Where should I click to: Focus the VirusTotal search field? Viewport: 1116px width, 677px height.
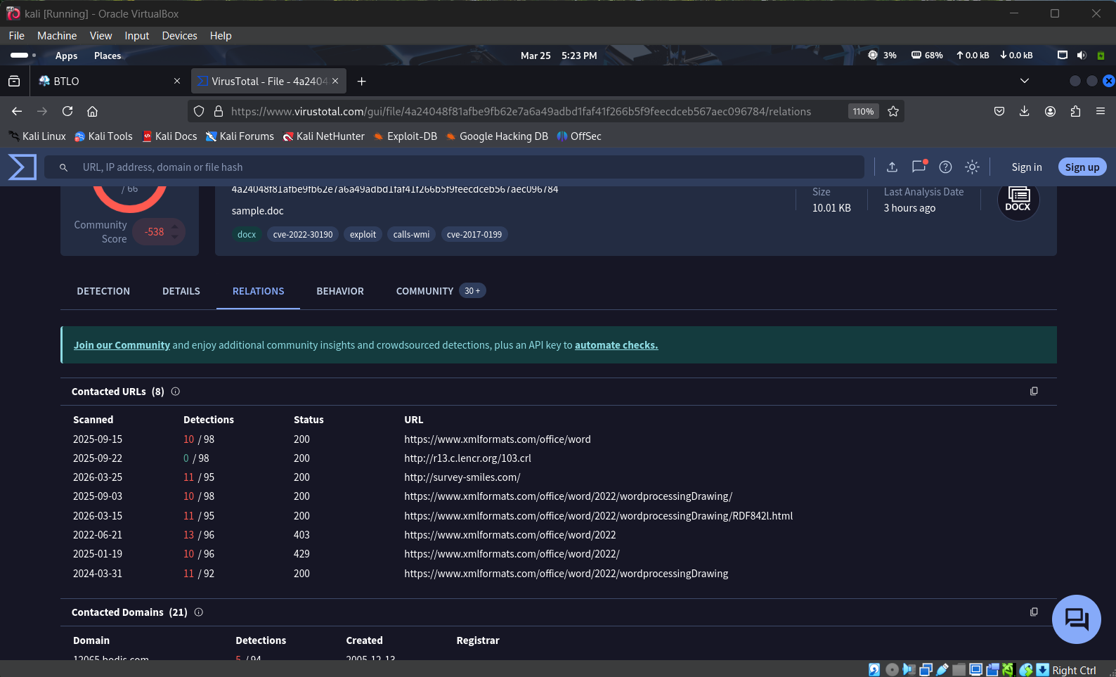point(455,167)
